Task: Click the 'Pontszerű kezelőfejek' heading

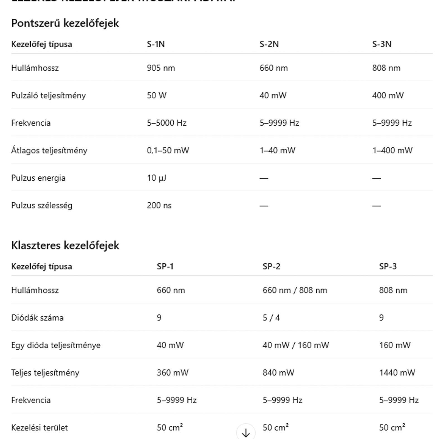Action: 65,23
